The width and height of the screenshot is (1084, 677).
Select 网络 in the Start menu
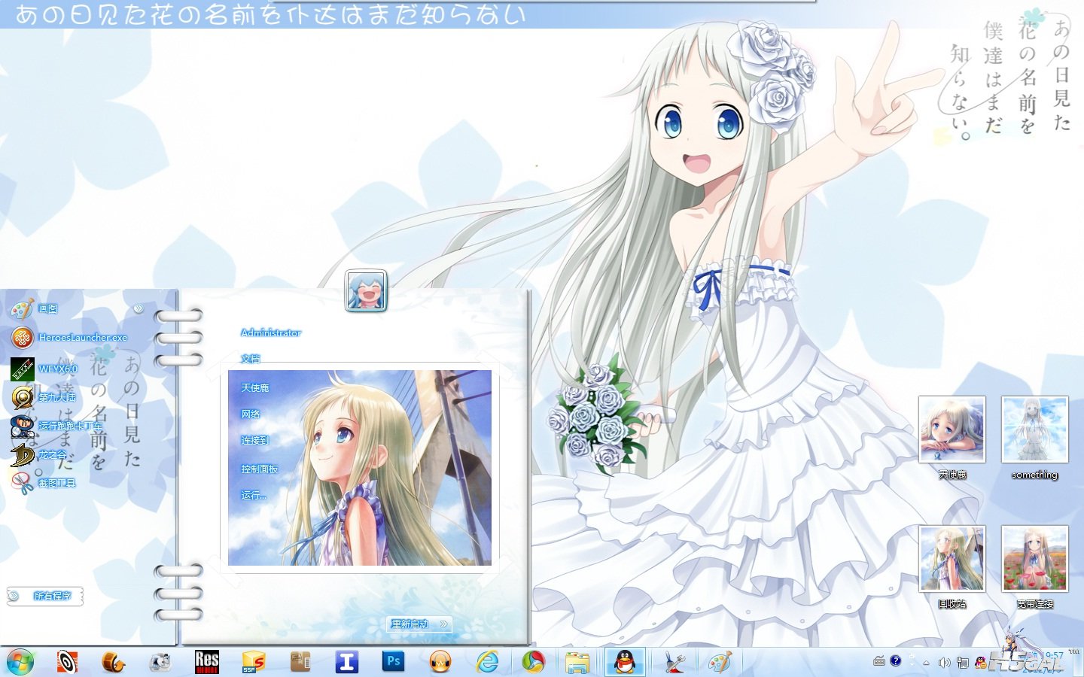[x=251, y=414]
